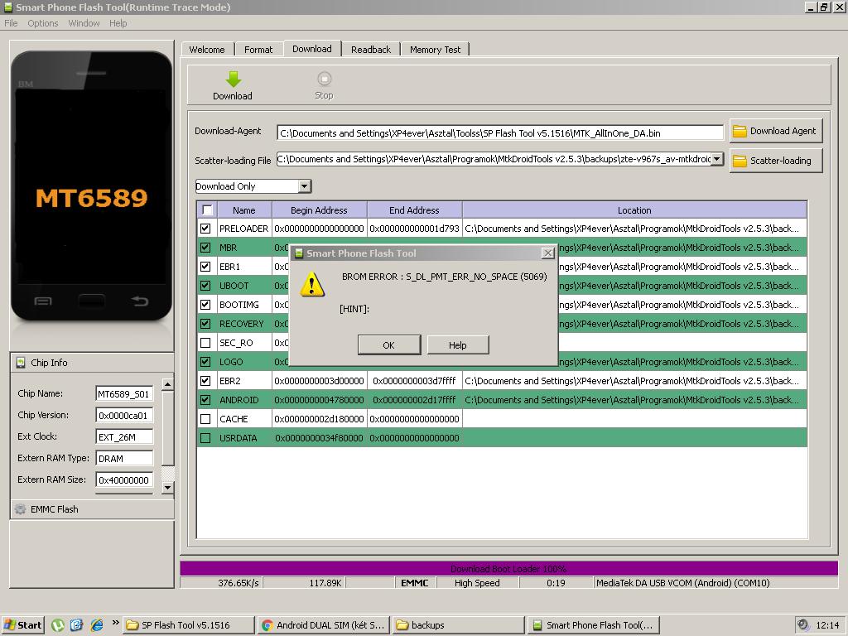The width and height of the screenshot is (848, 636).
Task: Click the Download-Agent path field
Action: coord(500,132)
